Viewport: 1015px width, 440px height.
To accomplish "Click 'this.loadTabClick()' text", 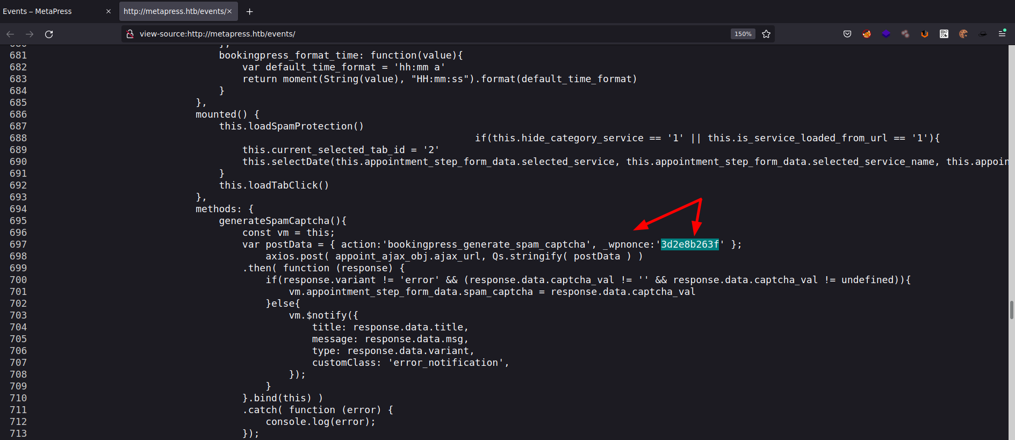I will [274, 185].
